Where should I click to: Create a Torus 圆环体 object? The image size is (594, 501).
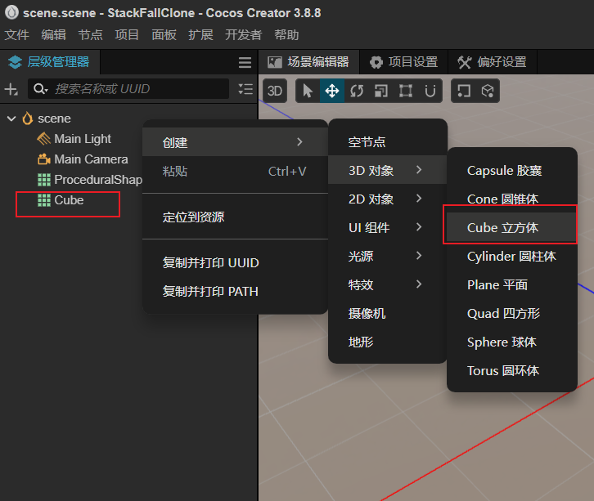pyautogui.click(x=512, y=370)
